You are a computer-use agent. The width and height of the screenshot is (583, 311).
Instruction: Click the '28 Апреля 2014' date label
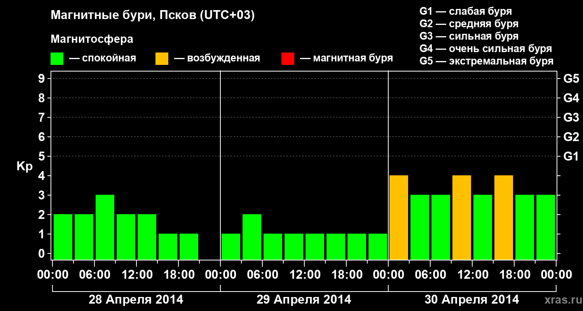coord(136,299)
